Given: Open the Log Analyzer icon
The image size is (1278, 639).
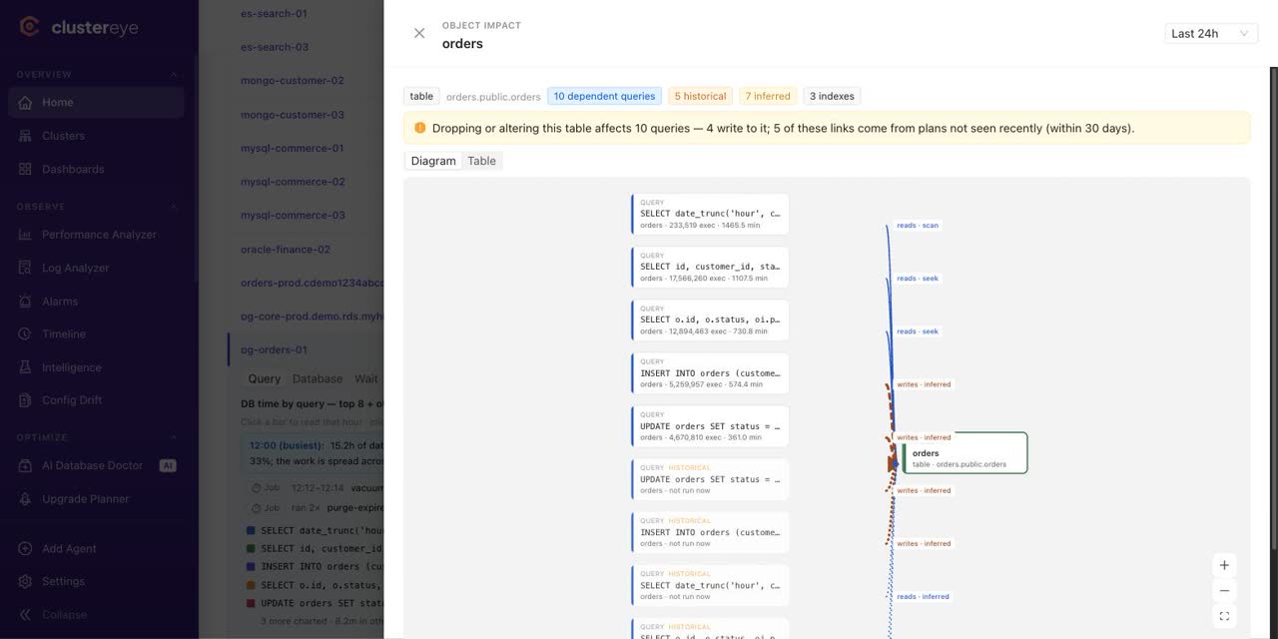Looking at the screenshot, I should pos(25,268).
